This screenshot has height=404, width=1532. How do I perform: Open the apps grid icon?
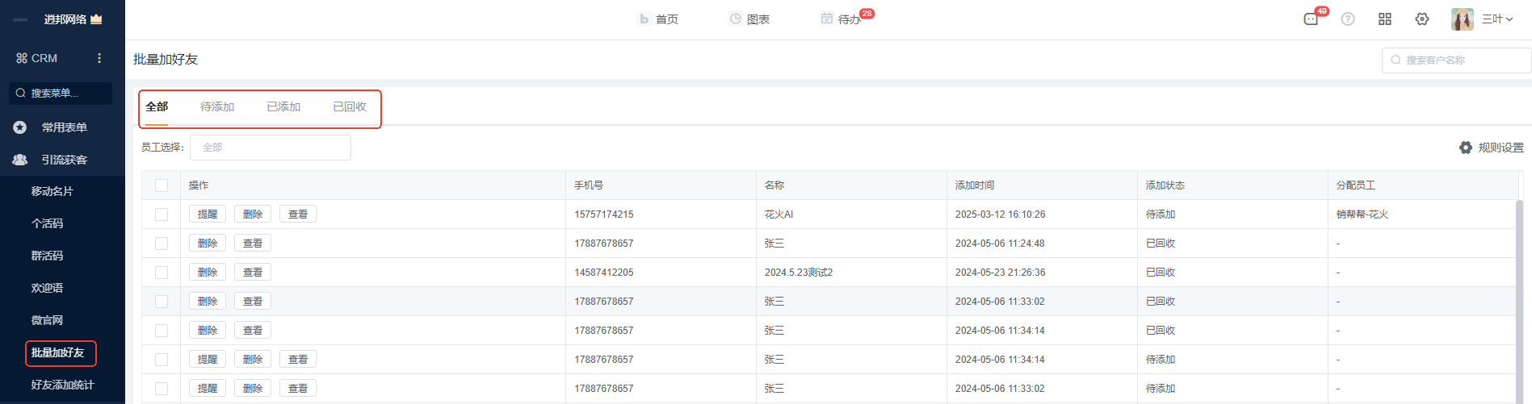(x=1385, y=19)
